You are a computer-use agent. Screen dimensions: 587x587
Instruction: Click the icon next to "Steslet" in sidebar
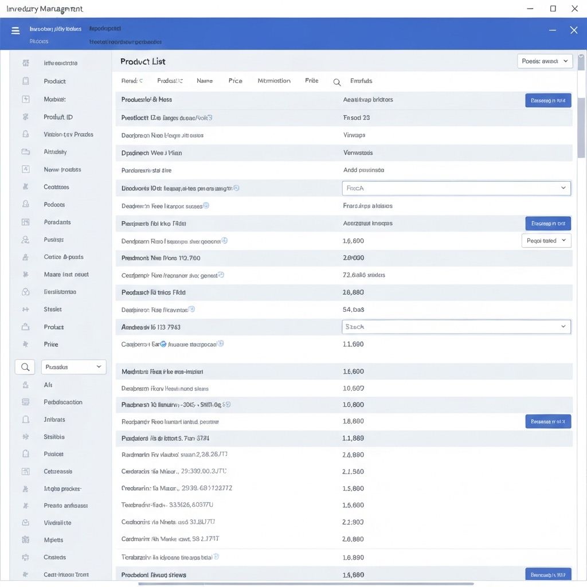point(25,310)
